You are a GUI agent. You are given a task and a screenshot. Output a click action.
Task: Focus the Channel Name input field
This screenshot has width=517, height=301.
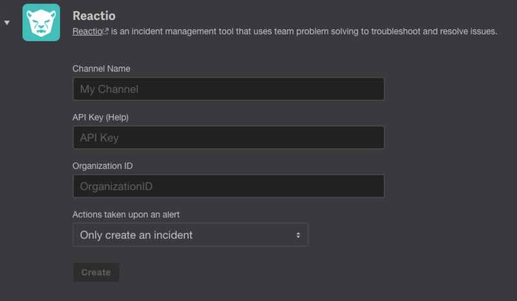[229, 89]
